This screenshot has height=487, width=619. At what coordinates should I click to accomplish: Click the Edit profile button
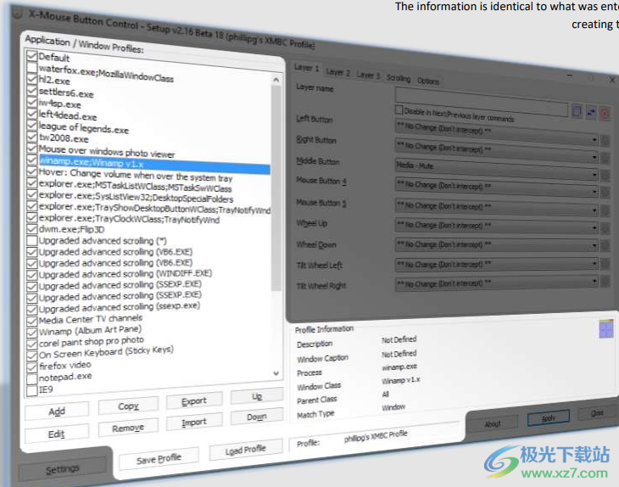pyautogui.click(x=57, y=434)
